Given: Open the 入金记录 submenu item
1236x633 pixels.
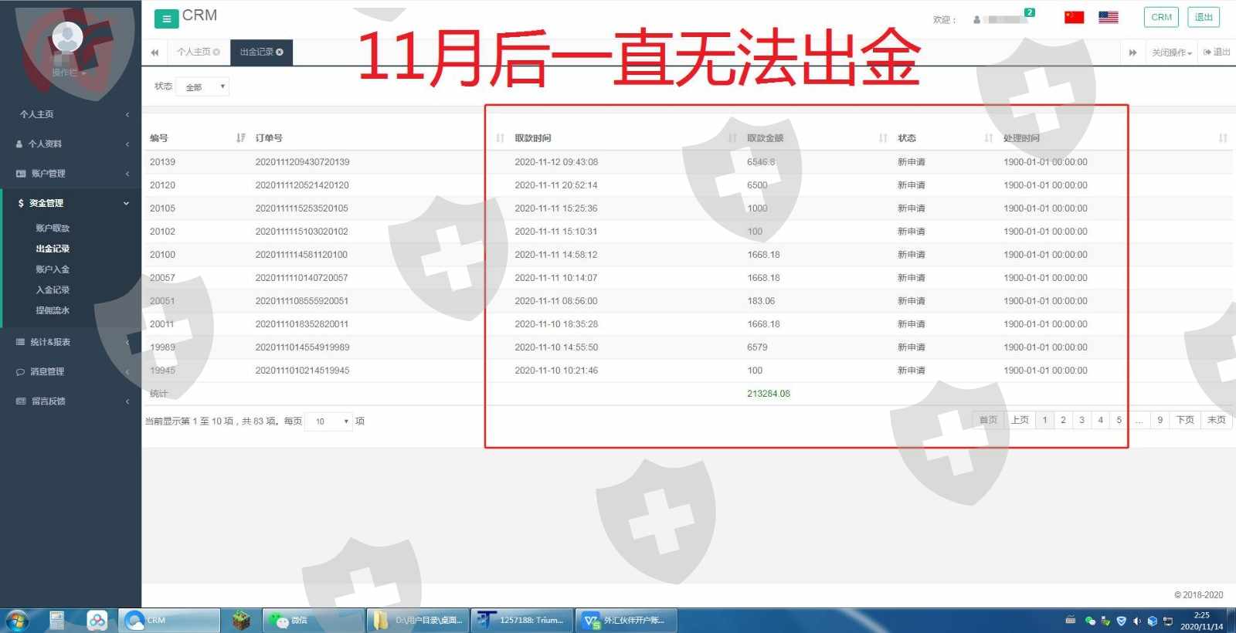Looking at the screenshot, I should [x=53, y=290].
